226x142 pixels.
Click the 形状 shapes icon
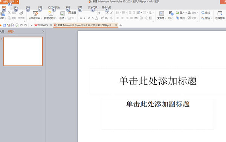[x=171, y=14]
